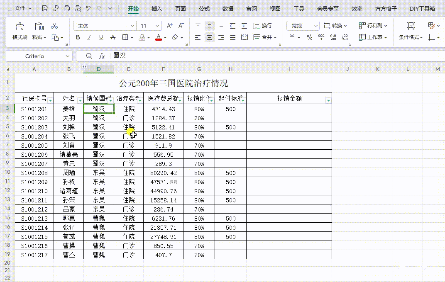The image size is (445, 282).
Task: Click the 行和列 button
Action: tap(373, 26)
